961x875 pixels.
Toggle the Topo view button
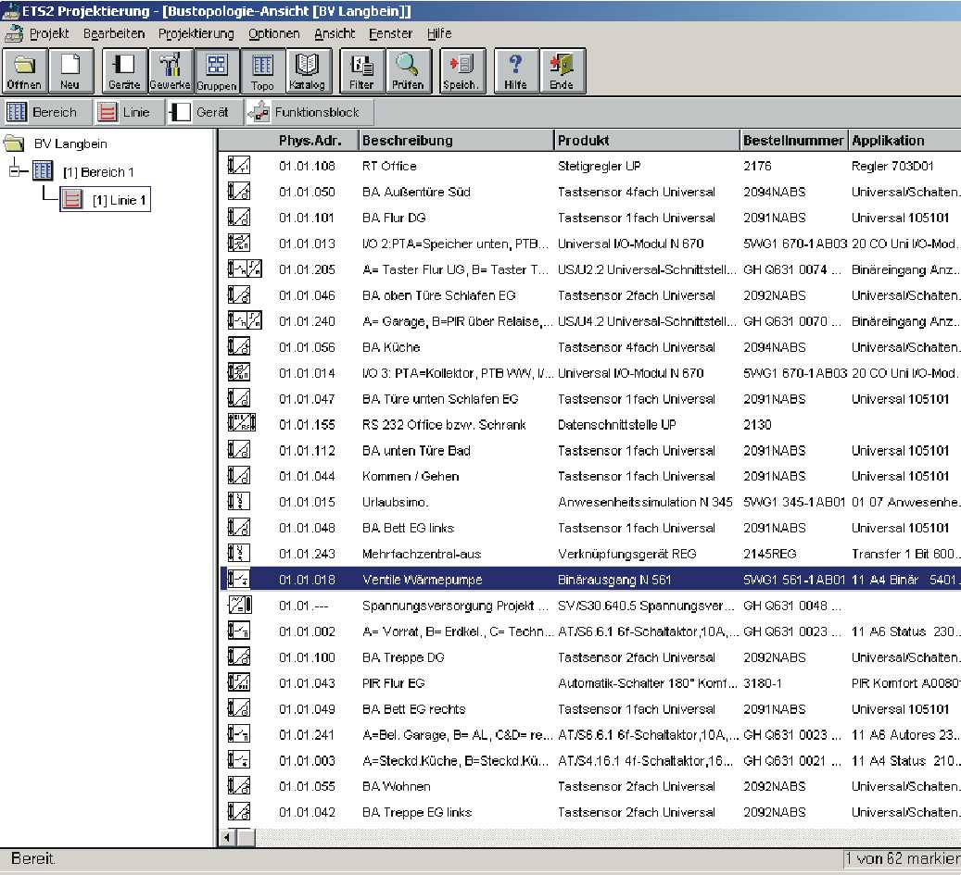(262, 71)
